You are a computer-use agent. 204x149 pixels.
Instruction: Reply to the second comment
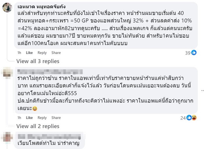42,118
